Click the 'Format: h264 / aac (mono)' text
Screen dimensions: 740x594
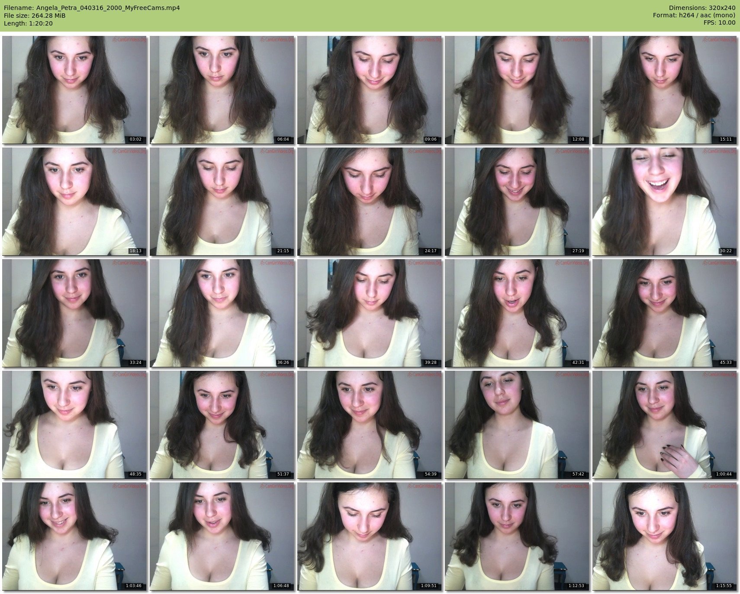tap(694, 16)
